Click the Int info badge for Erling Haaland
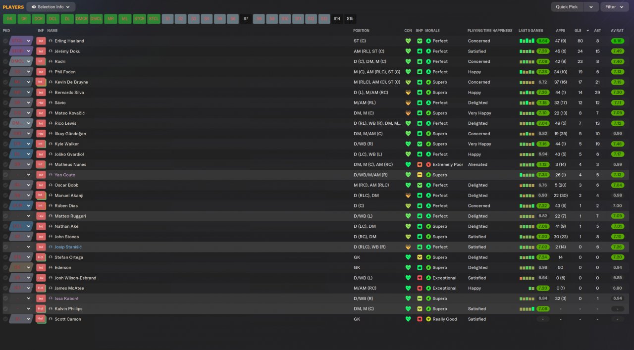Image resolution: width=634 pixels, height=350 pixels. coord(41,41)
